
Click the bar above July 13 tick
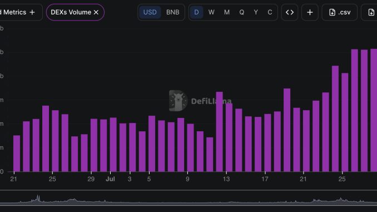229,137
